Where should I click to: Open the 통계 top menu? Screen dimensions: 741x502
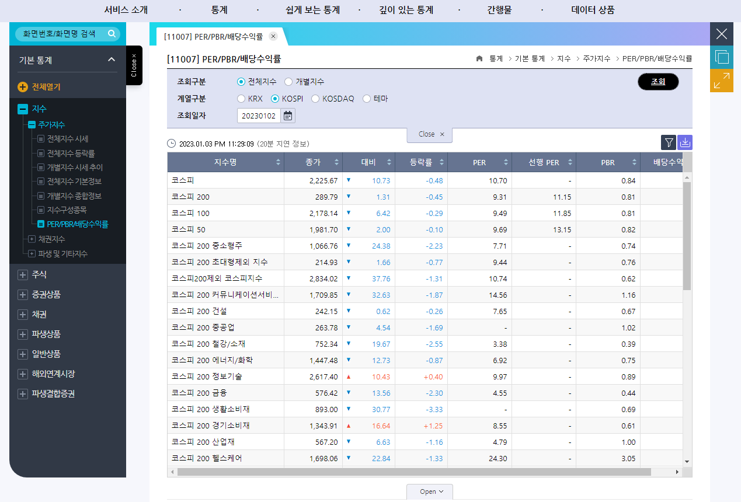point(219,10)
